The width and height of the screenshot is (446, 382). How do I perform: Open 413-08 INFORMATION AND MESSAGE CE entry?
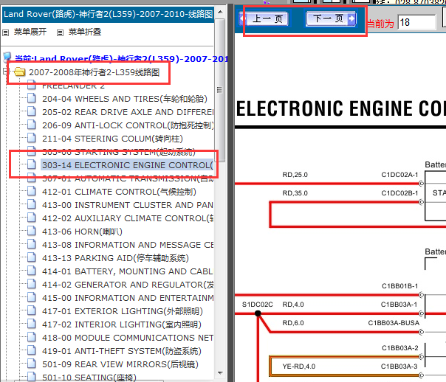128,245
